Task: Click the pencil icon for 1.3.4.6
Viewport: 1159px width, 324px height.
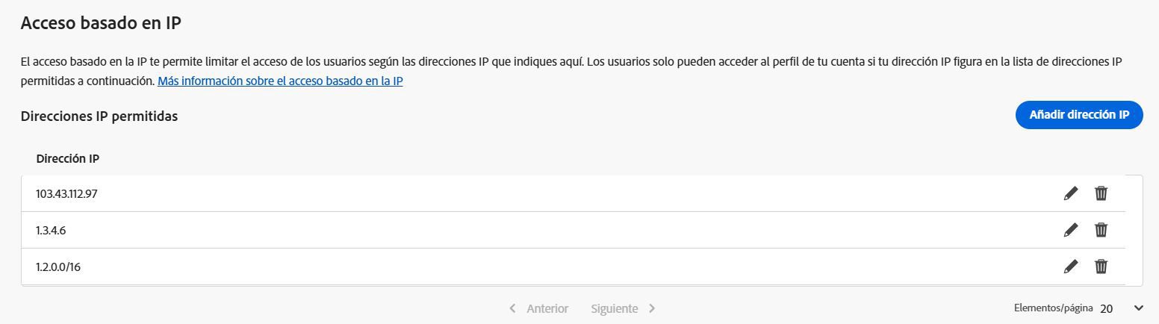Action: [x=1071, y=230]
